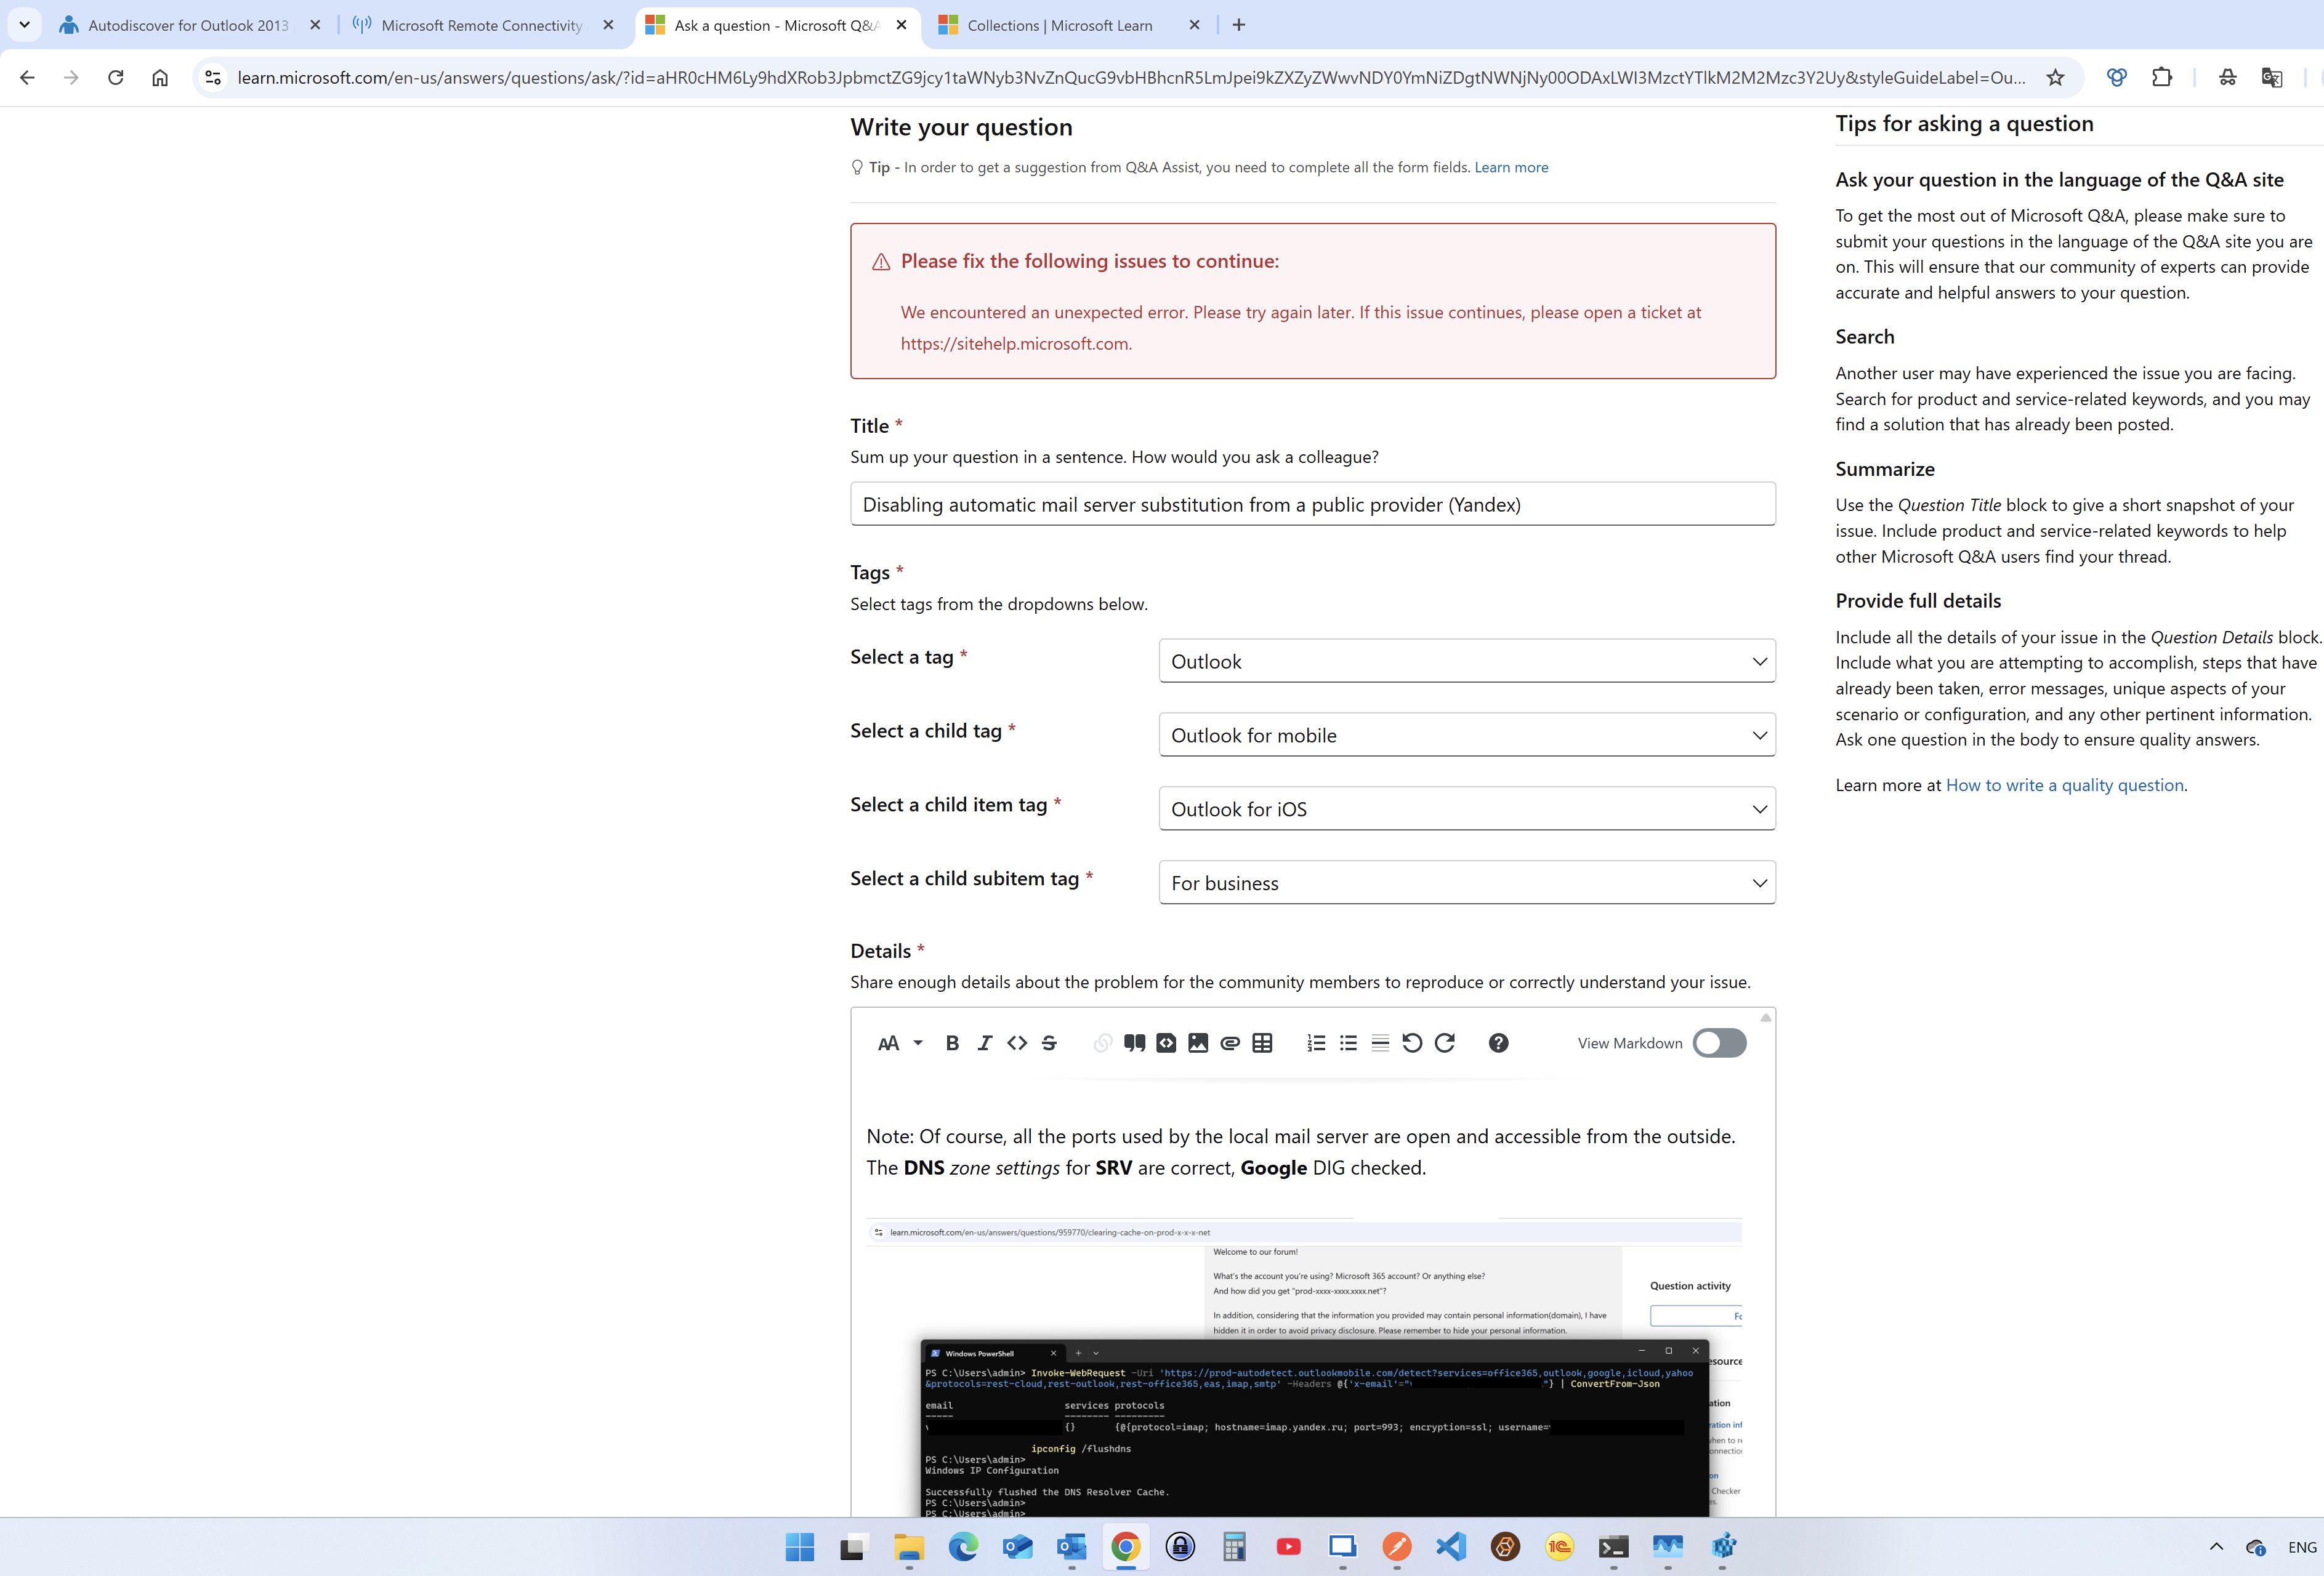Open How to write a quality question link
The width and height of the screenshot is (2324, 1576).
point(2064,785)
